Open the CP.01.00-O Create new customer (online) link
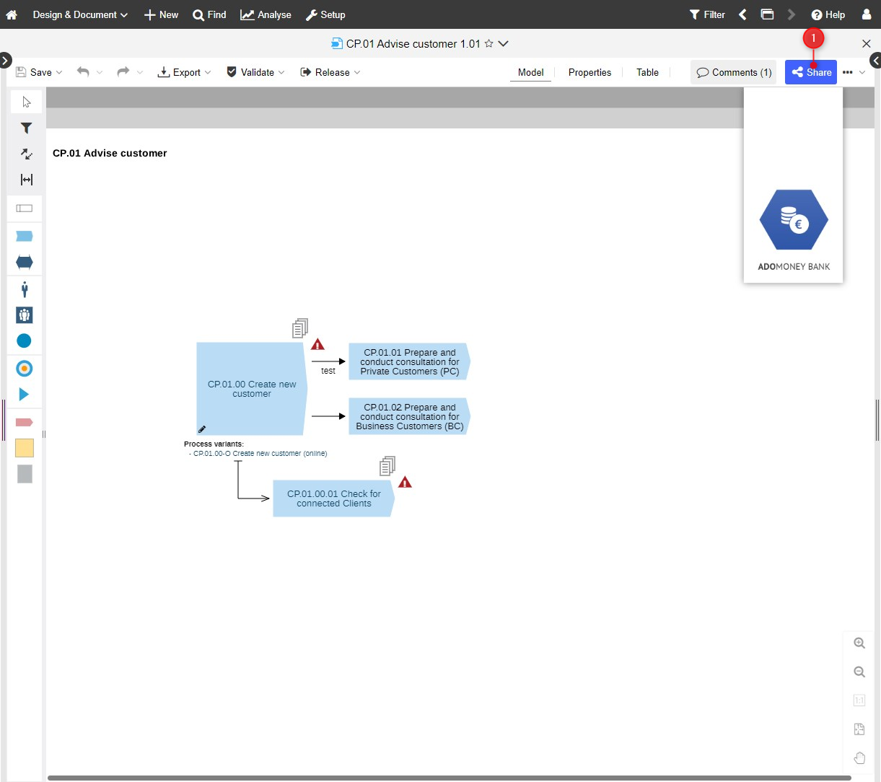The image size is (881, 782). [260, 454]
